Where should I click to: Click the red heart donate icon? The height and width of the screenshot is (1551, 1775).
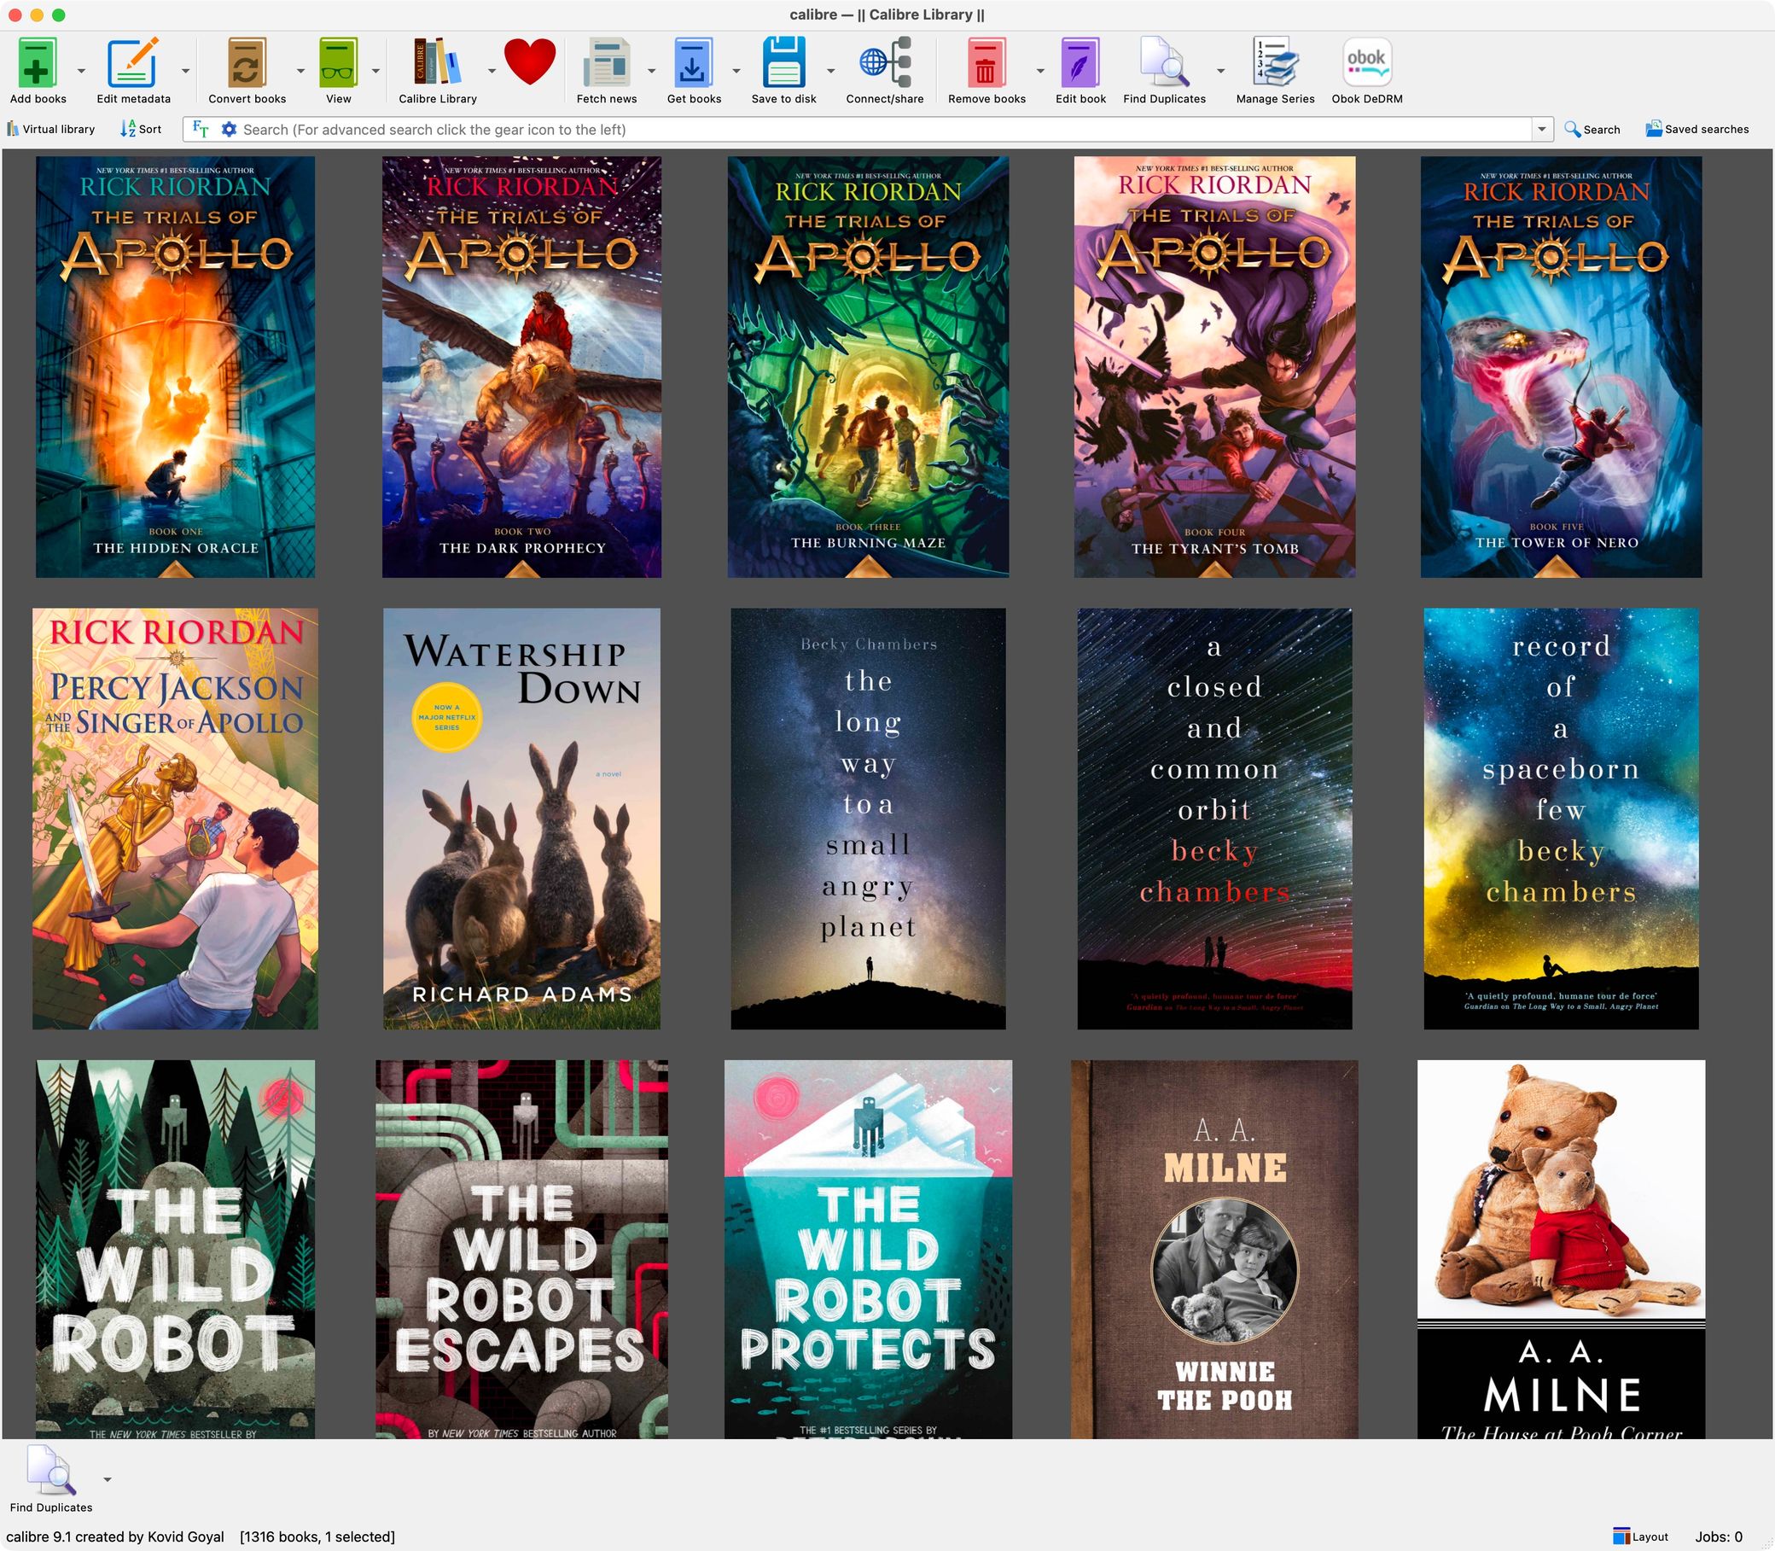(x=530, y=62)
